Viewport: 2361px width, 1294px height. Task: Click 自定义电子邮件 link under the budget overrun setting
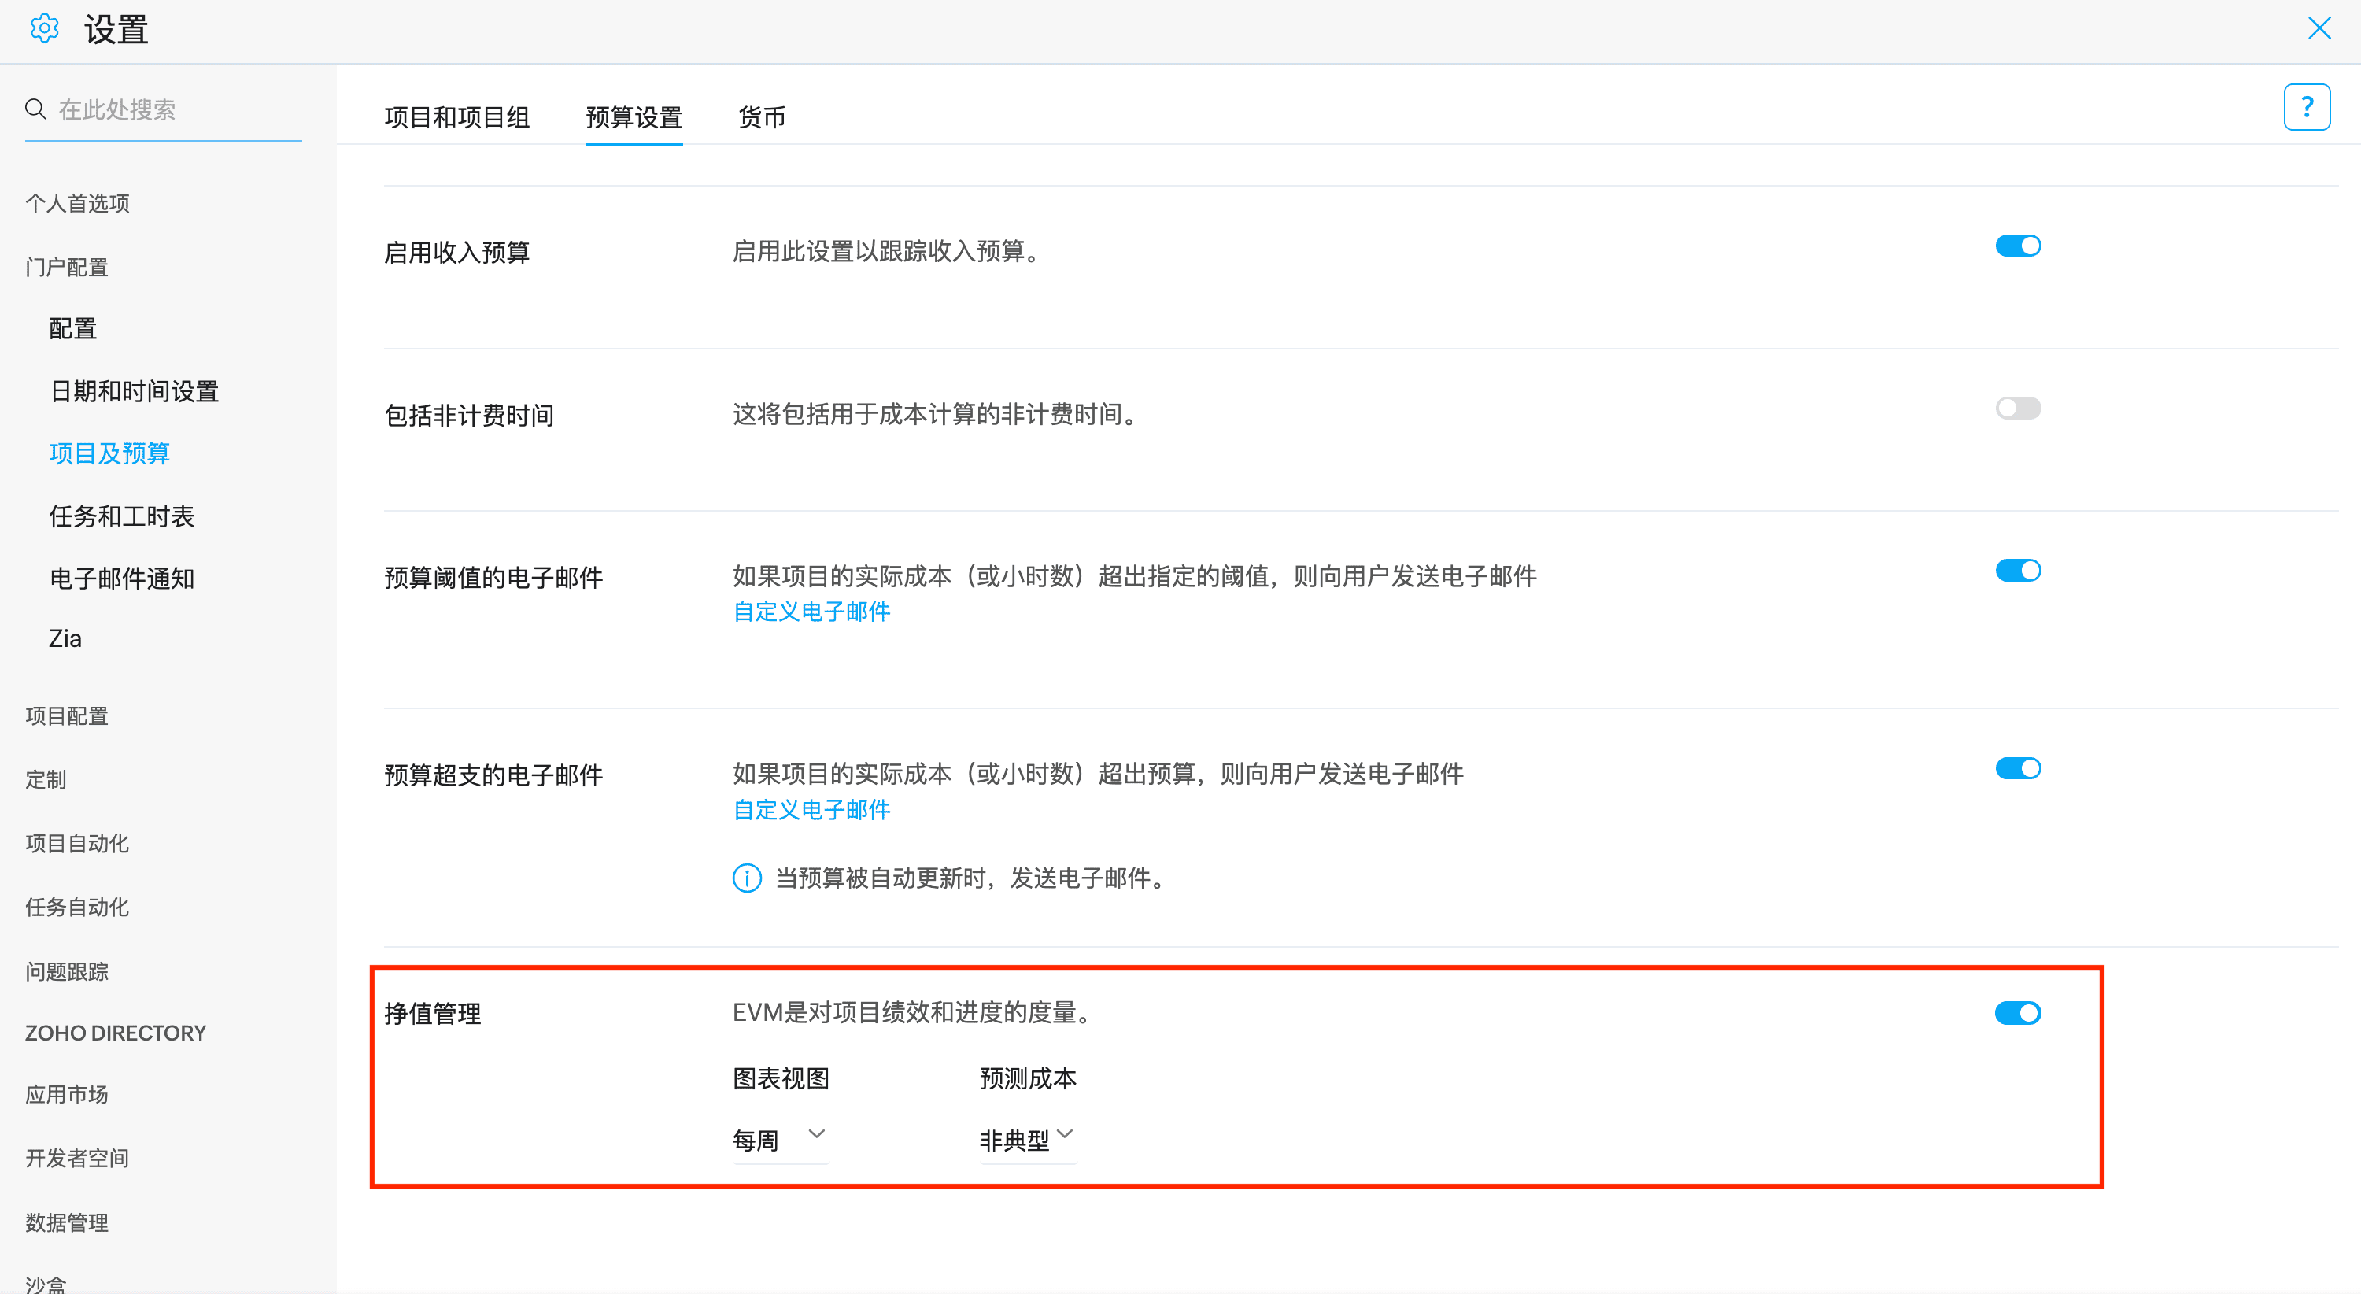tap(811, 809)
